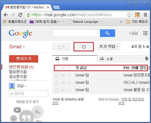Click the Hangouts speech bubbles graphic
Screen dimensions: 151x123
click(27, 114)
